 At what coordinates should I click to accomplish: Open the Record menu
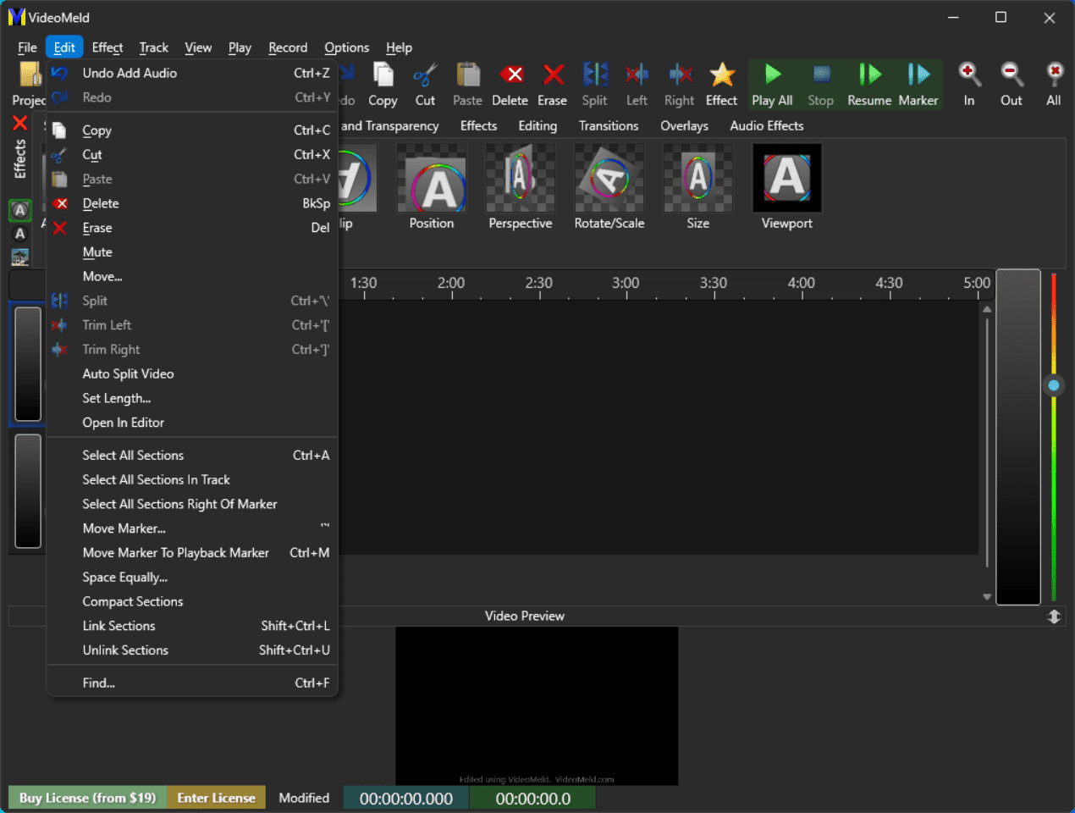click(288, 47)
